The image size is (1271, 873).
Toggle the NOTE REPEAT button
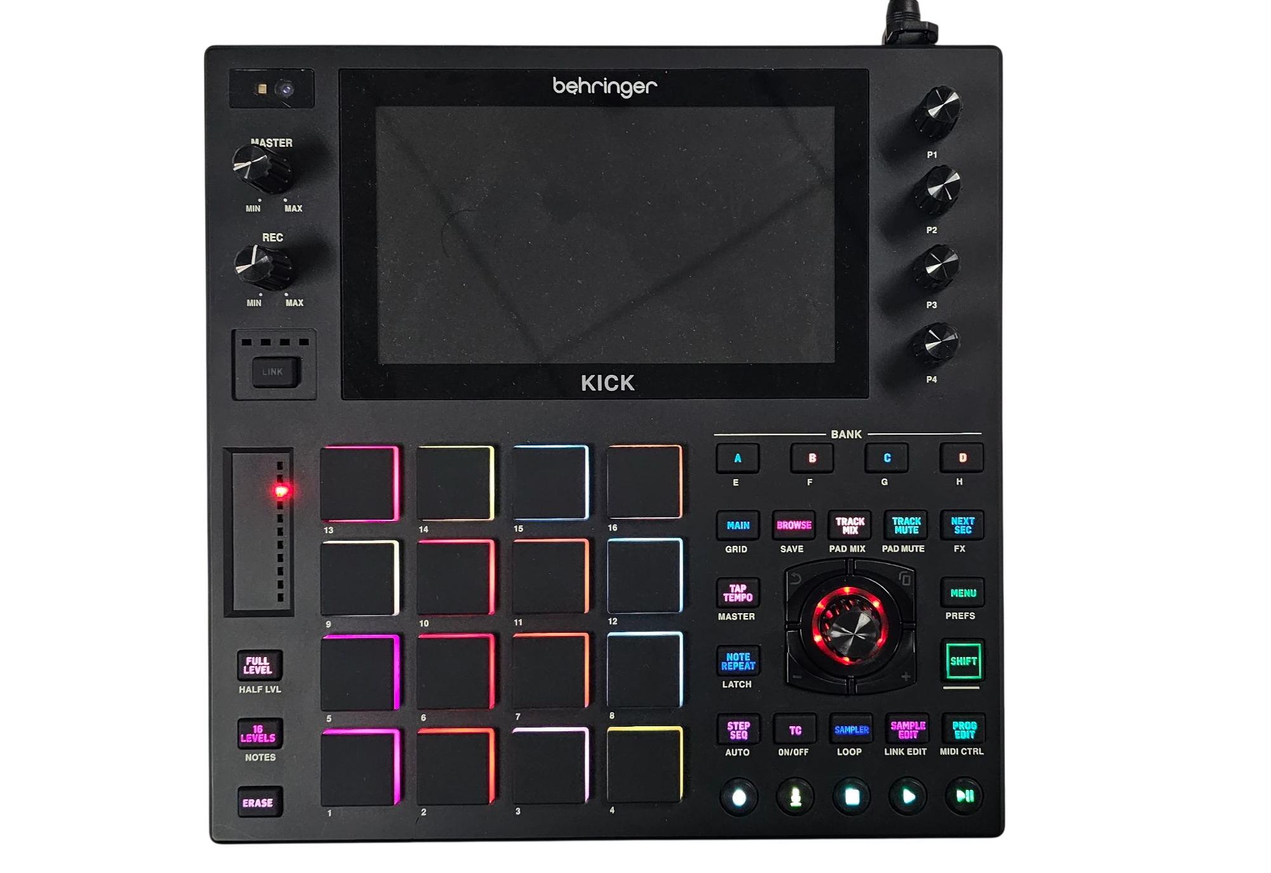738,661
